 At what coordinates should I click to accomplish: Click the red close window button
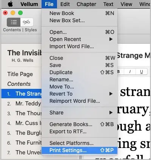pos(5,13)
